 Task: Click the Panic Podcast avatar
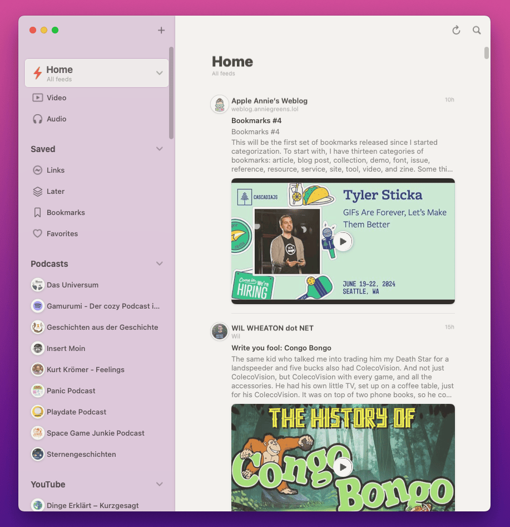pos(38,391)
